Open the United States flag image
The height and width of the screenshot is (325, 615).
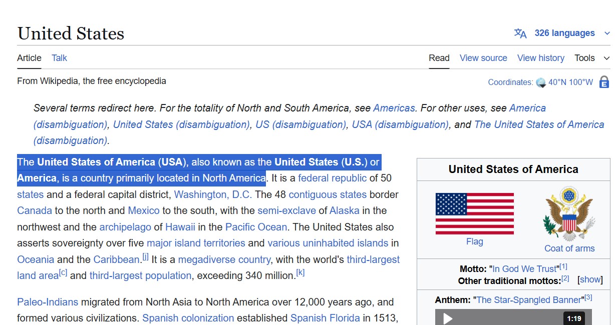(x=475, y=213)
